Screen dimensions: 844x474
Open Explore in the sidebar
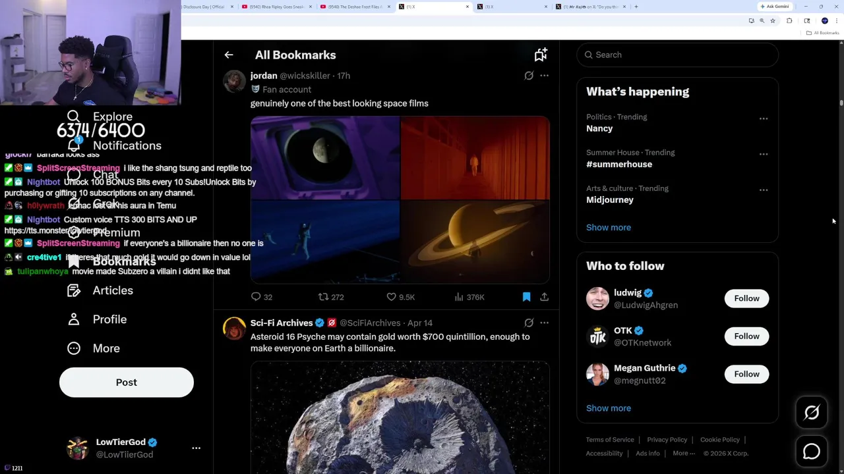[100, 117]
